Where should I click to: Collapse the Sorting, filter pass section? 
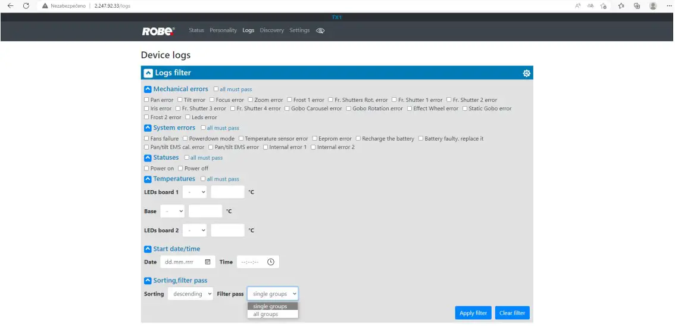(x=148, y=281)
